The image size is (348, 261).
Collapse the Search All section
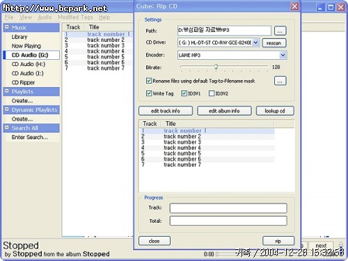(x=7, y=127)
